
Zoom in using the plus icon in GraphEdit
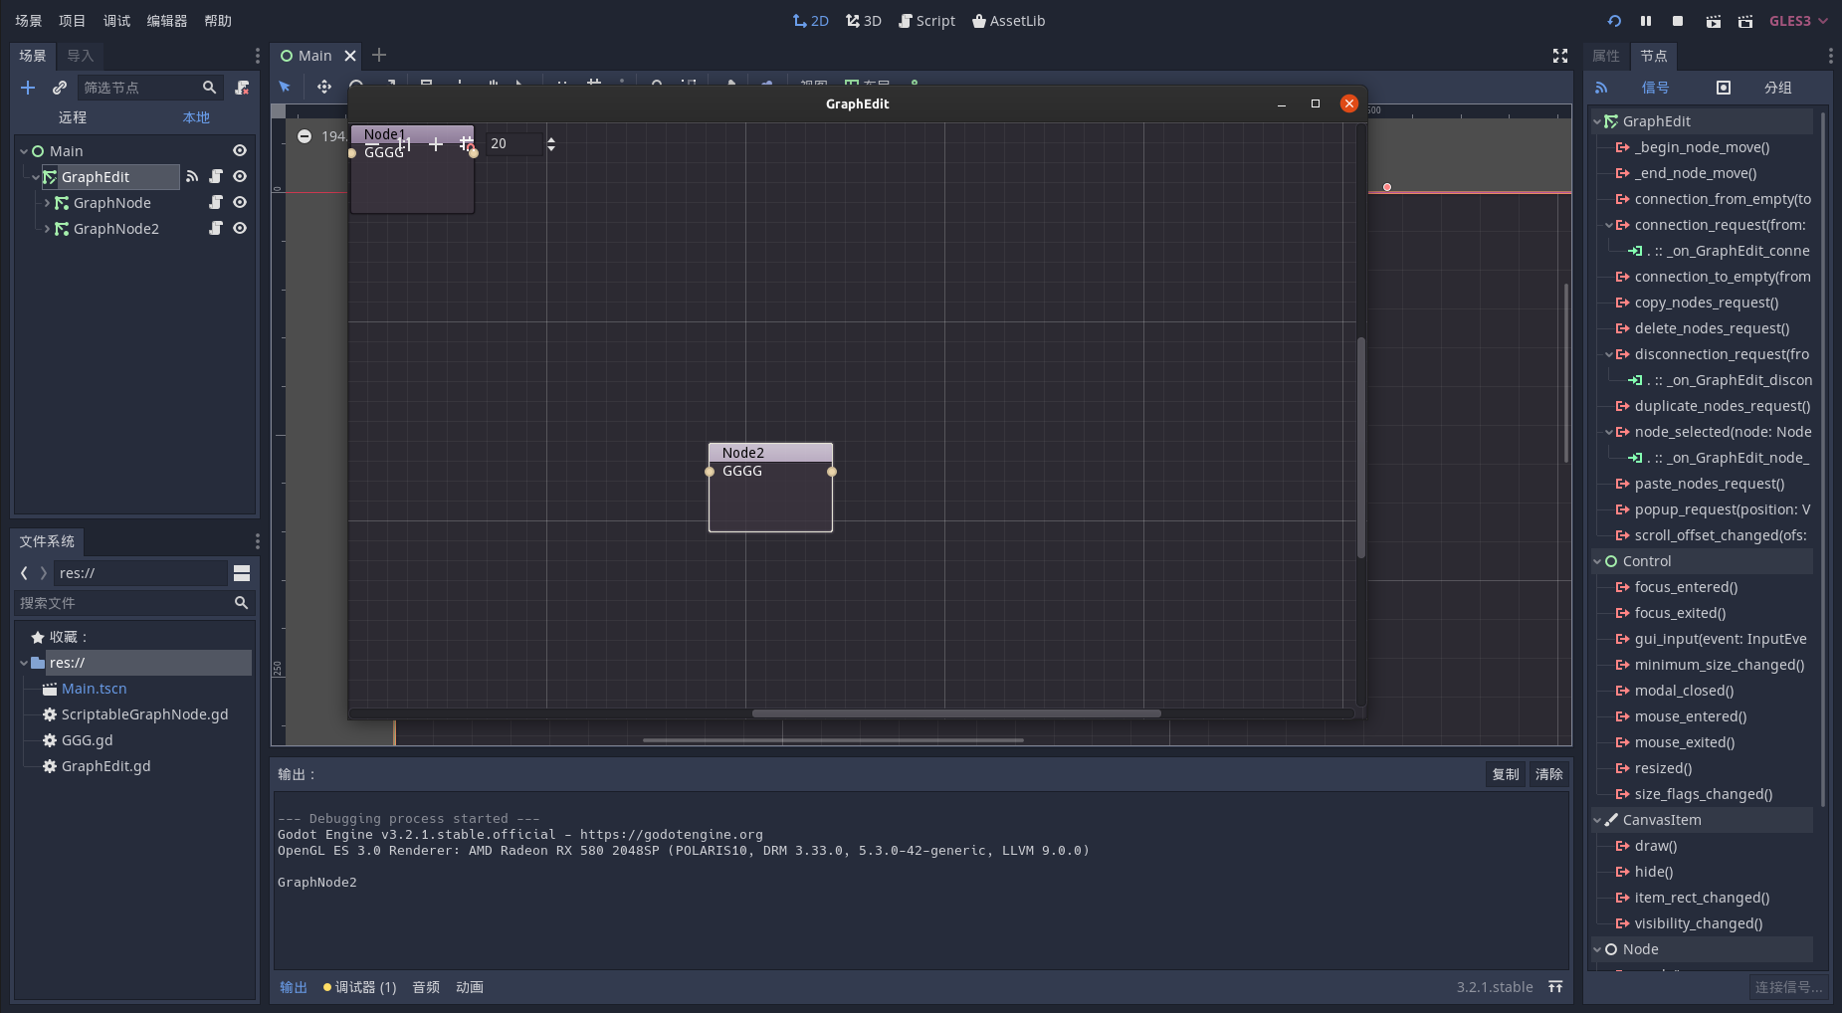pyautogui.click(x=436, y=143)
